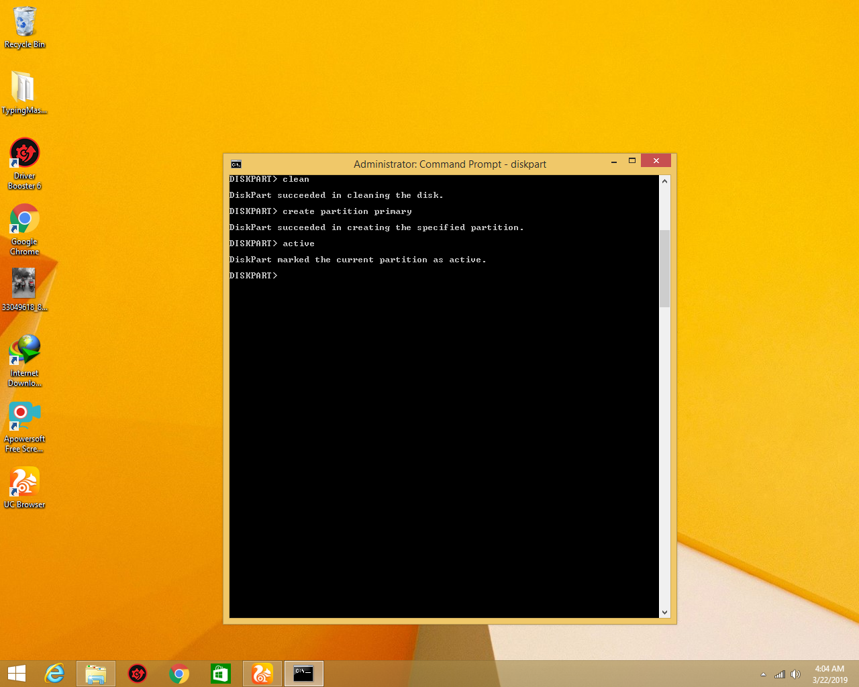Image resolution: width=859 pixels, height=687 pixels.
Task: Switch to Command Prompt taskbar button
Action: tap(304, 674)
